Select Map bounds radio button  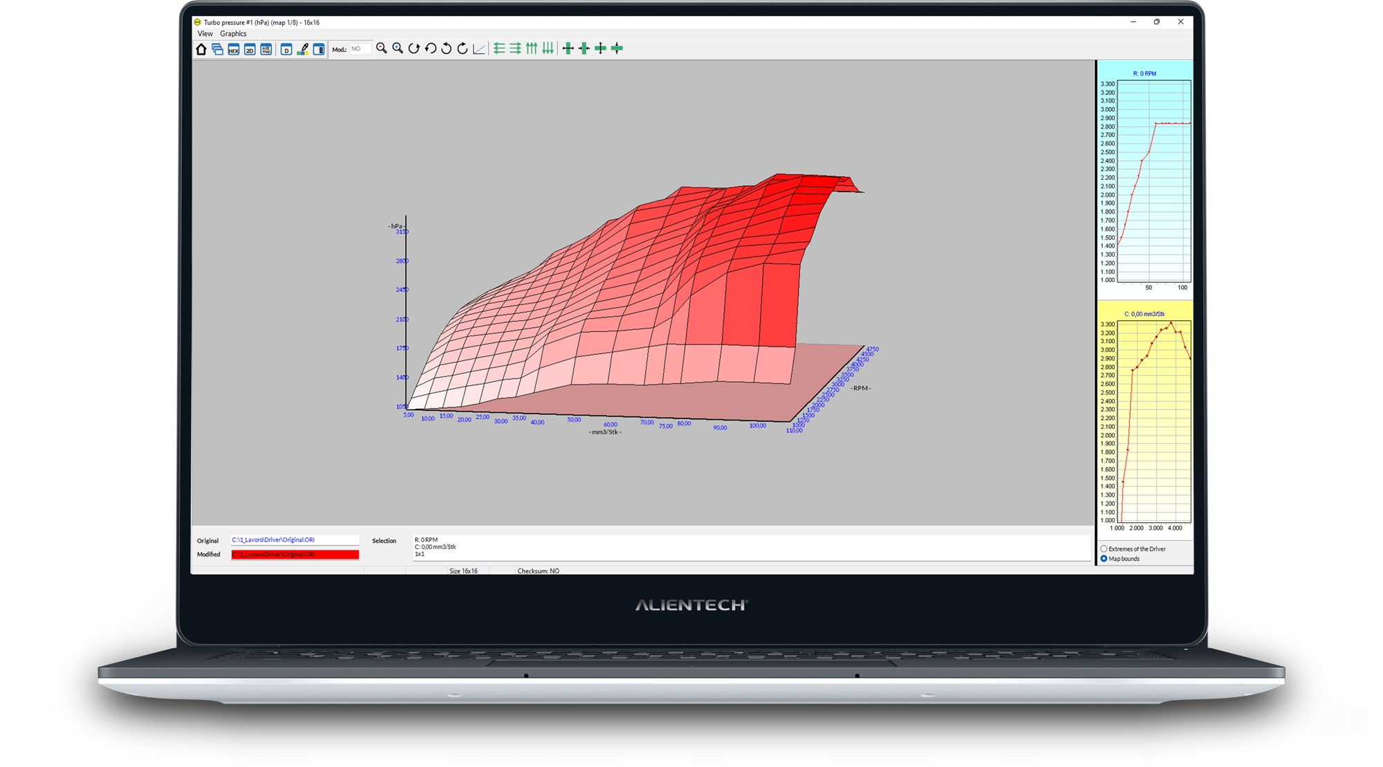[1104, 558]
